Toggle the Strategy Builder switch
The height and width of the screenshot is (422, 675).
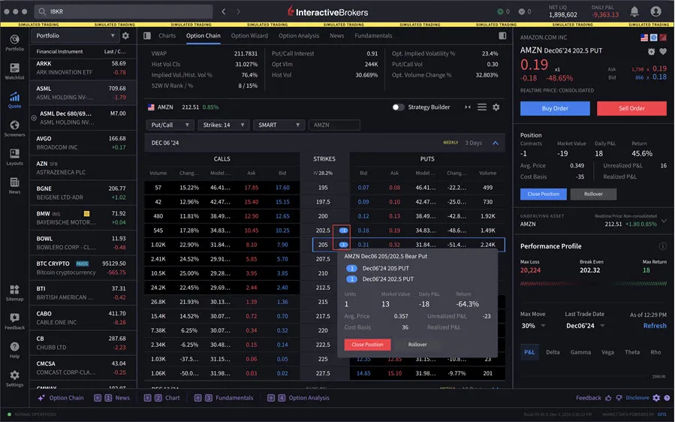398,107
